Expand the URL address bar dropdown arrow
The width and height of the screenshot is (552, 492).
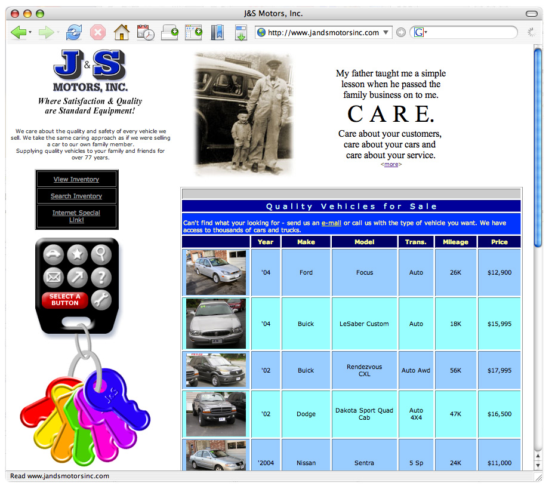pyautogui.click(x=386, y=33)
